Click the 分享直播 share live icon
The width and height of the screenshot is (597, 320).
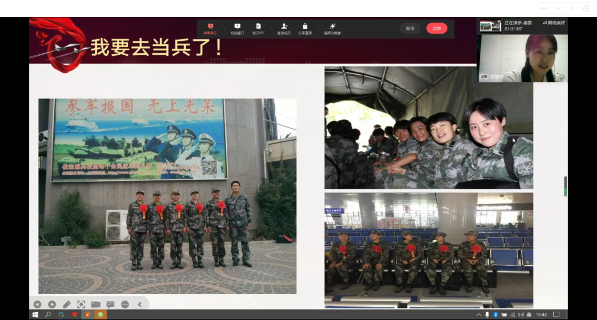pos(305,29)
